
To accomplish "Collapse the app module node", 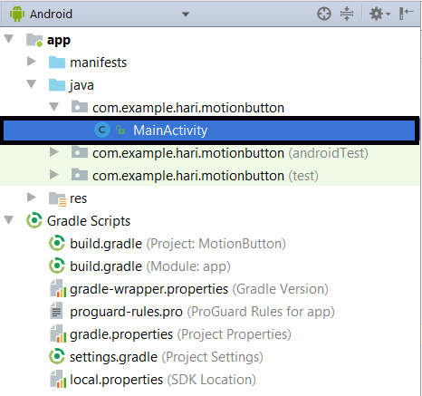I will tap(9, 39).
